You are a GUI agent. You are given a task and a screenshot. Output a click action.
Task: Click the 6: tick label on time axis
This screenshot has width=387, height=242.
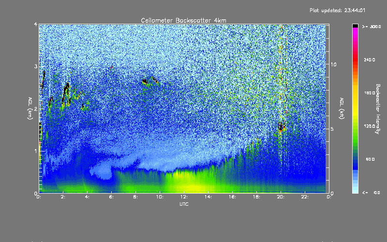pos(112,197)
